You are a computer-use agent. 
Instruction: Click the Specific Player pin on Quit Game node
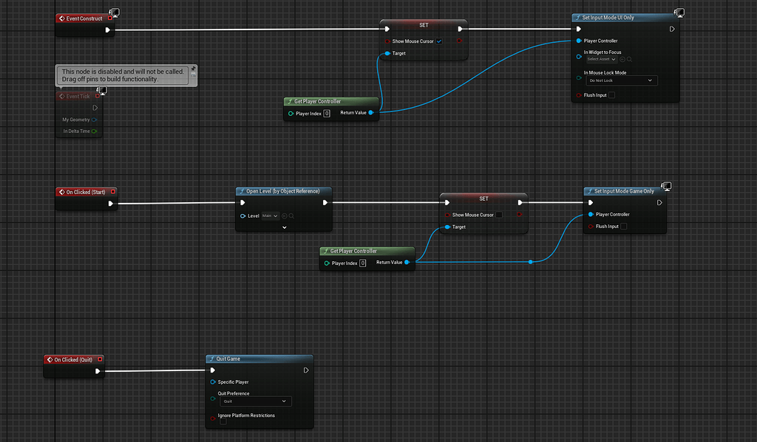pos(212,381)
